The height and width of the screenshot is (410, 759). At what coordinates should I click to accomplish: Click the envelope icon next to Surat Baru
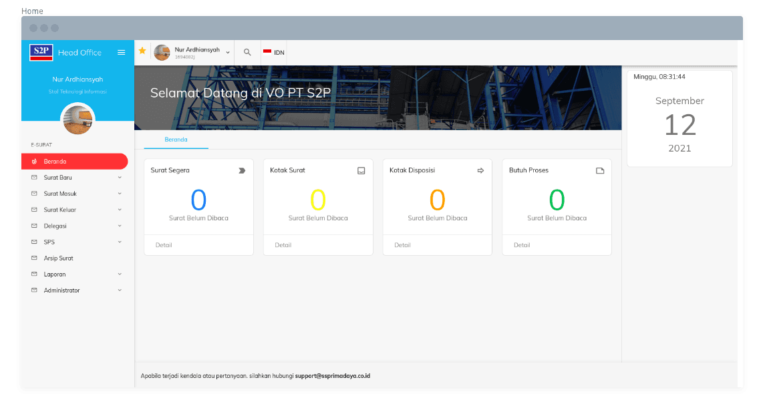point(34,178)
